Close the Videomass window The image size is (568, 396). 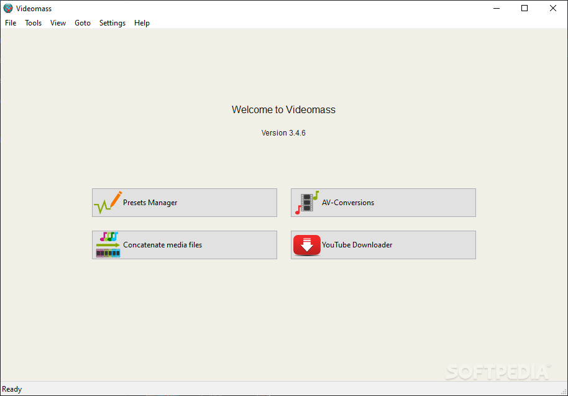[x=553, y=8]
